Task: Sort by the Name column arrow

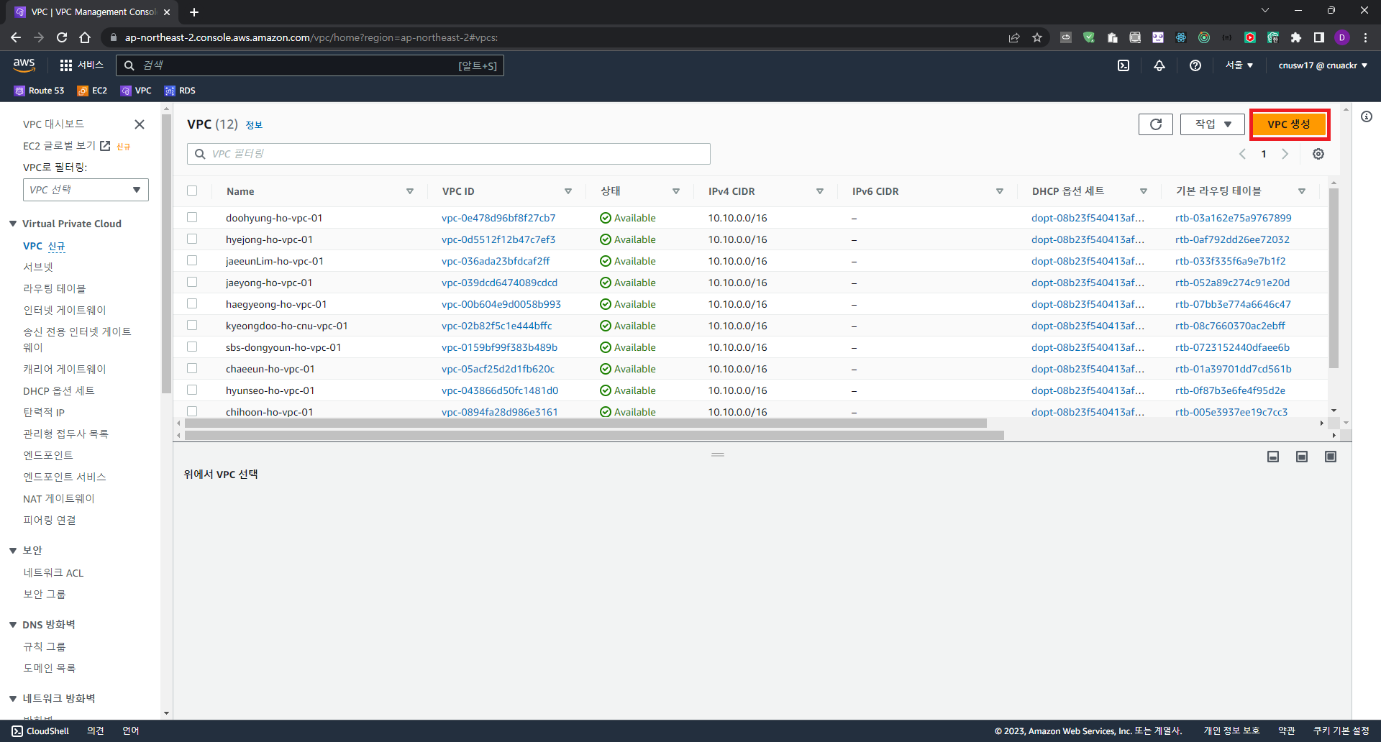Action: pos(410,191)
